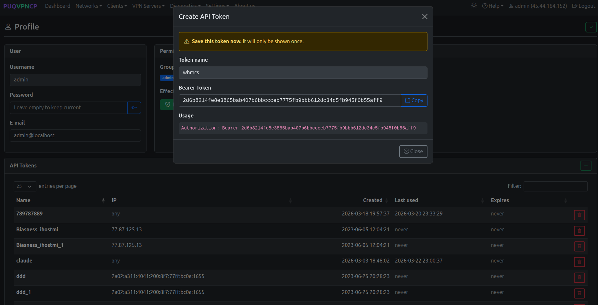Open the Help dropdown menu
This screenshot has height=305, width=598.
[493, 6]
